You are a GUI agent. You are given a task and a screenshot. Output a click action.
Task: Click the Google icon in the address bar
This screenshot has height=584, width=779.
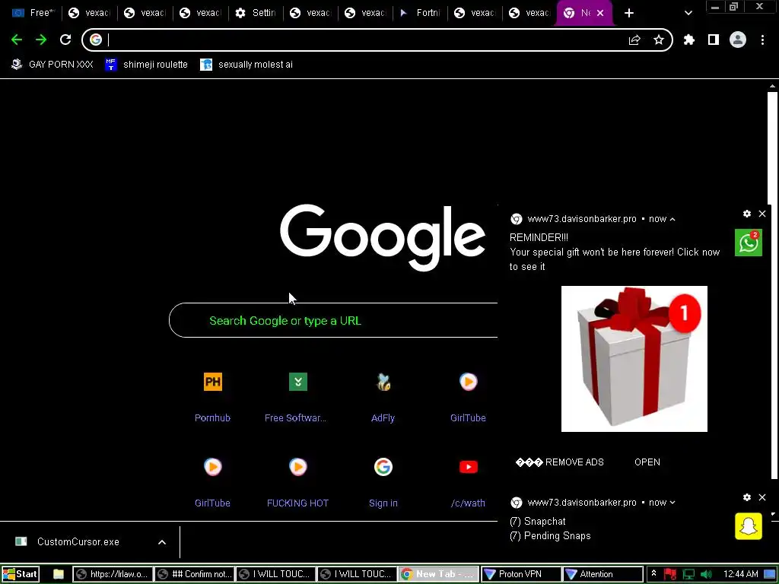pos(96,40)
